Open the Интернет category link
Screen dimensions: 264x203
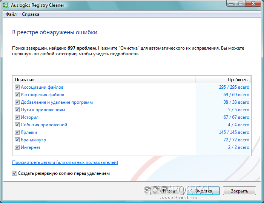coord(31,147)
